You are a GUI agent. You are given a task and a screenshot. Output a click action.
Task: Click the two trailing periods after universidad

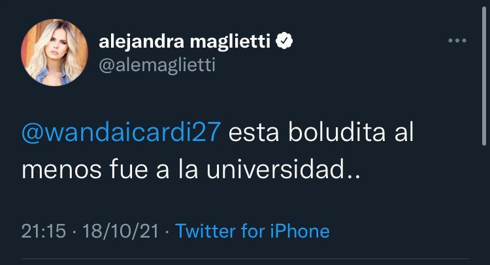click(x=353, y=175)
